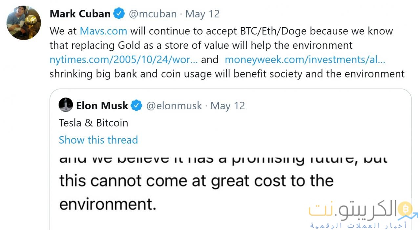Click the Bitcoin coin icon in the watermark
The height and width of the screenshot is (230, 420).
click(406, 208)
